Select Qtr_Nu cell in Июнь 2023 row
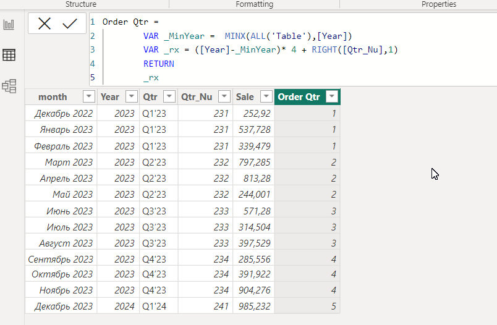Screen dimensions: 497x325 point(205,211)
